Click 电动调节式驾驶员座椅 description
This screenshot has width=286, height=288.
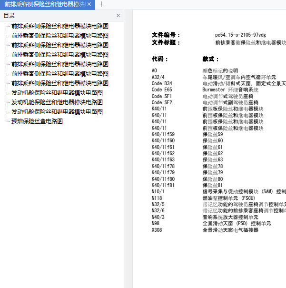pos(228,97)
